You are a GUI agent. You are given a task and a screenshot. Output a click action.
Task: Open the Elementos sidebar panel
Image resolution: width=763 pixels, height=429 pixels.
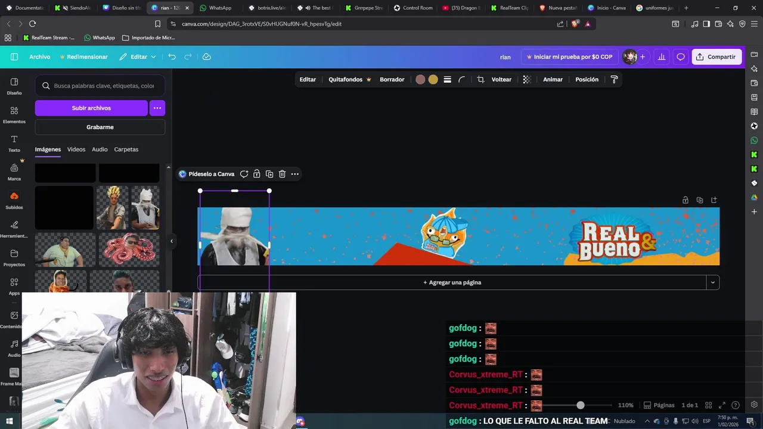[x=14, y=114]
